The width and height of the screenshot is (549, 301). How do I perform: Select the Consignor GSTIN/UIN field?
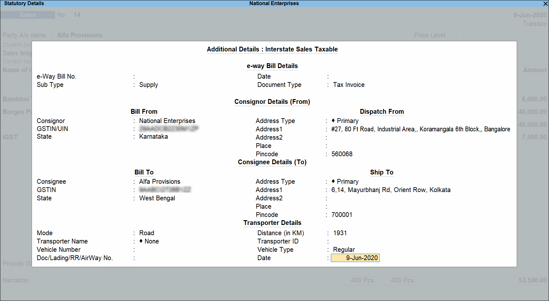coord(169,128)
